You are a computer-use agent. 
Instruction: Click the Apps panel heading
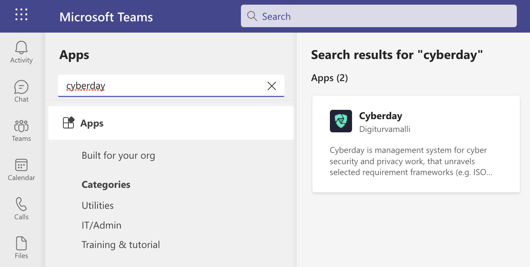coord(74,55)
